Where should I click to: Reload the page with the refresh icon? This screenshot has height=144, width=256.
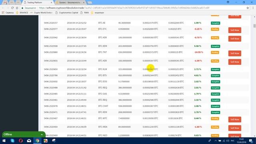click(x=12, y=8)
